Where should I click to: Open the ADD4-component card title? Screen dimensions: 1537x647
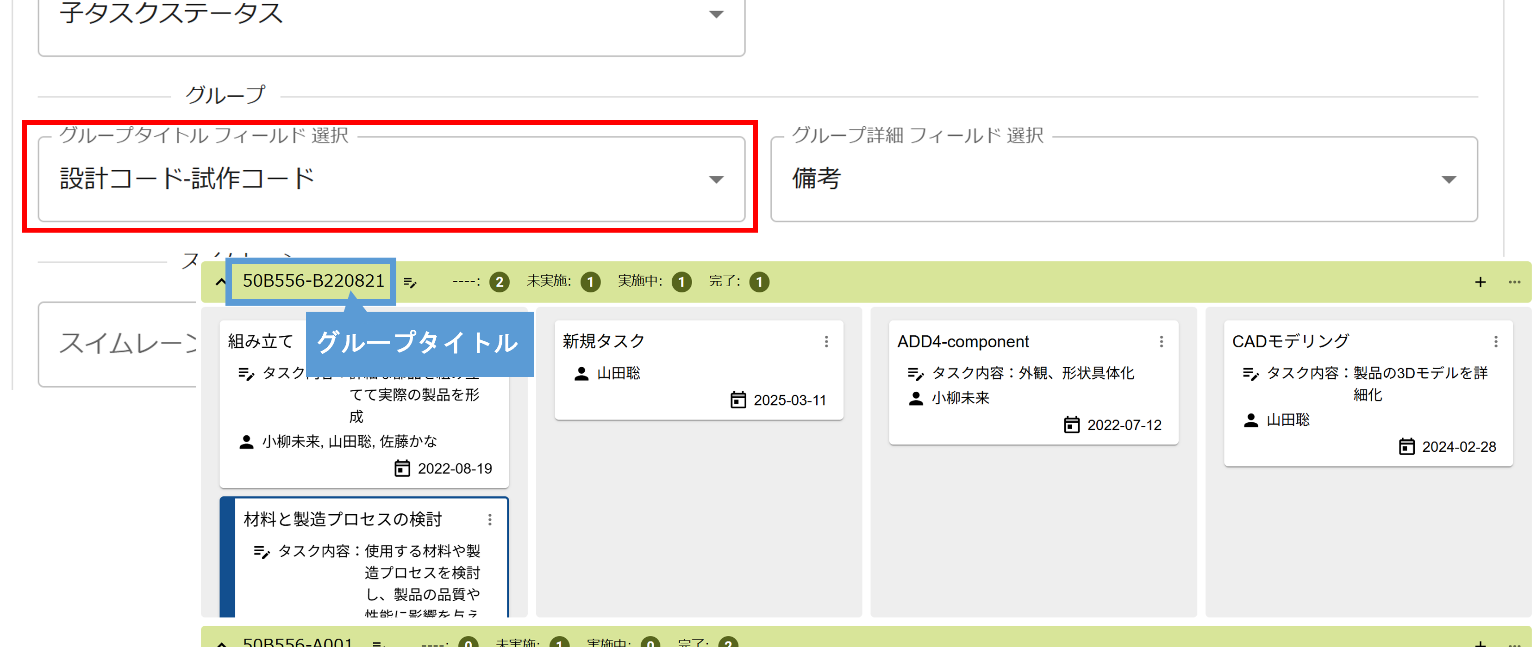tap(963, 341)
